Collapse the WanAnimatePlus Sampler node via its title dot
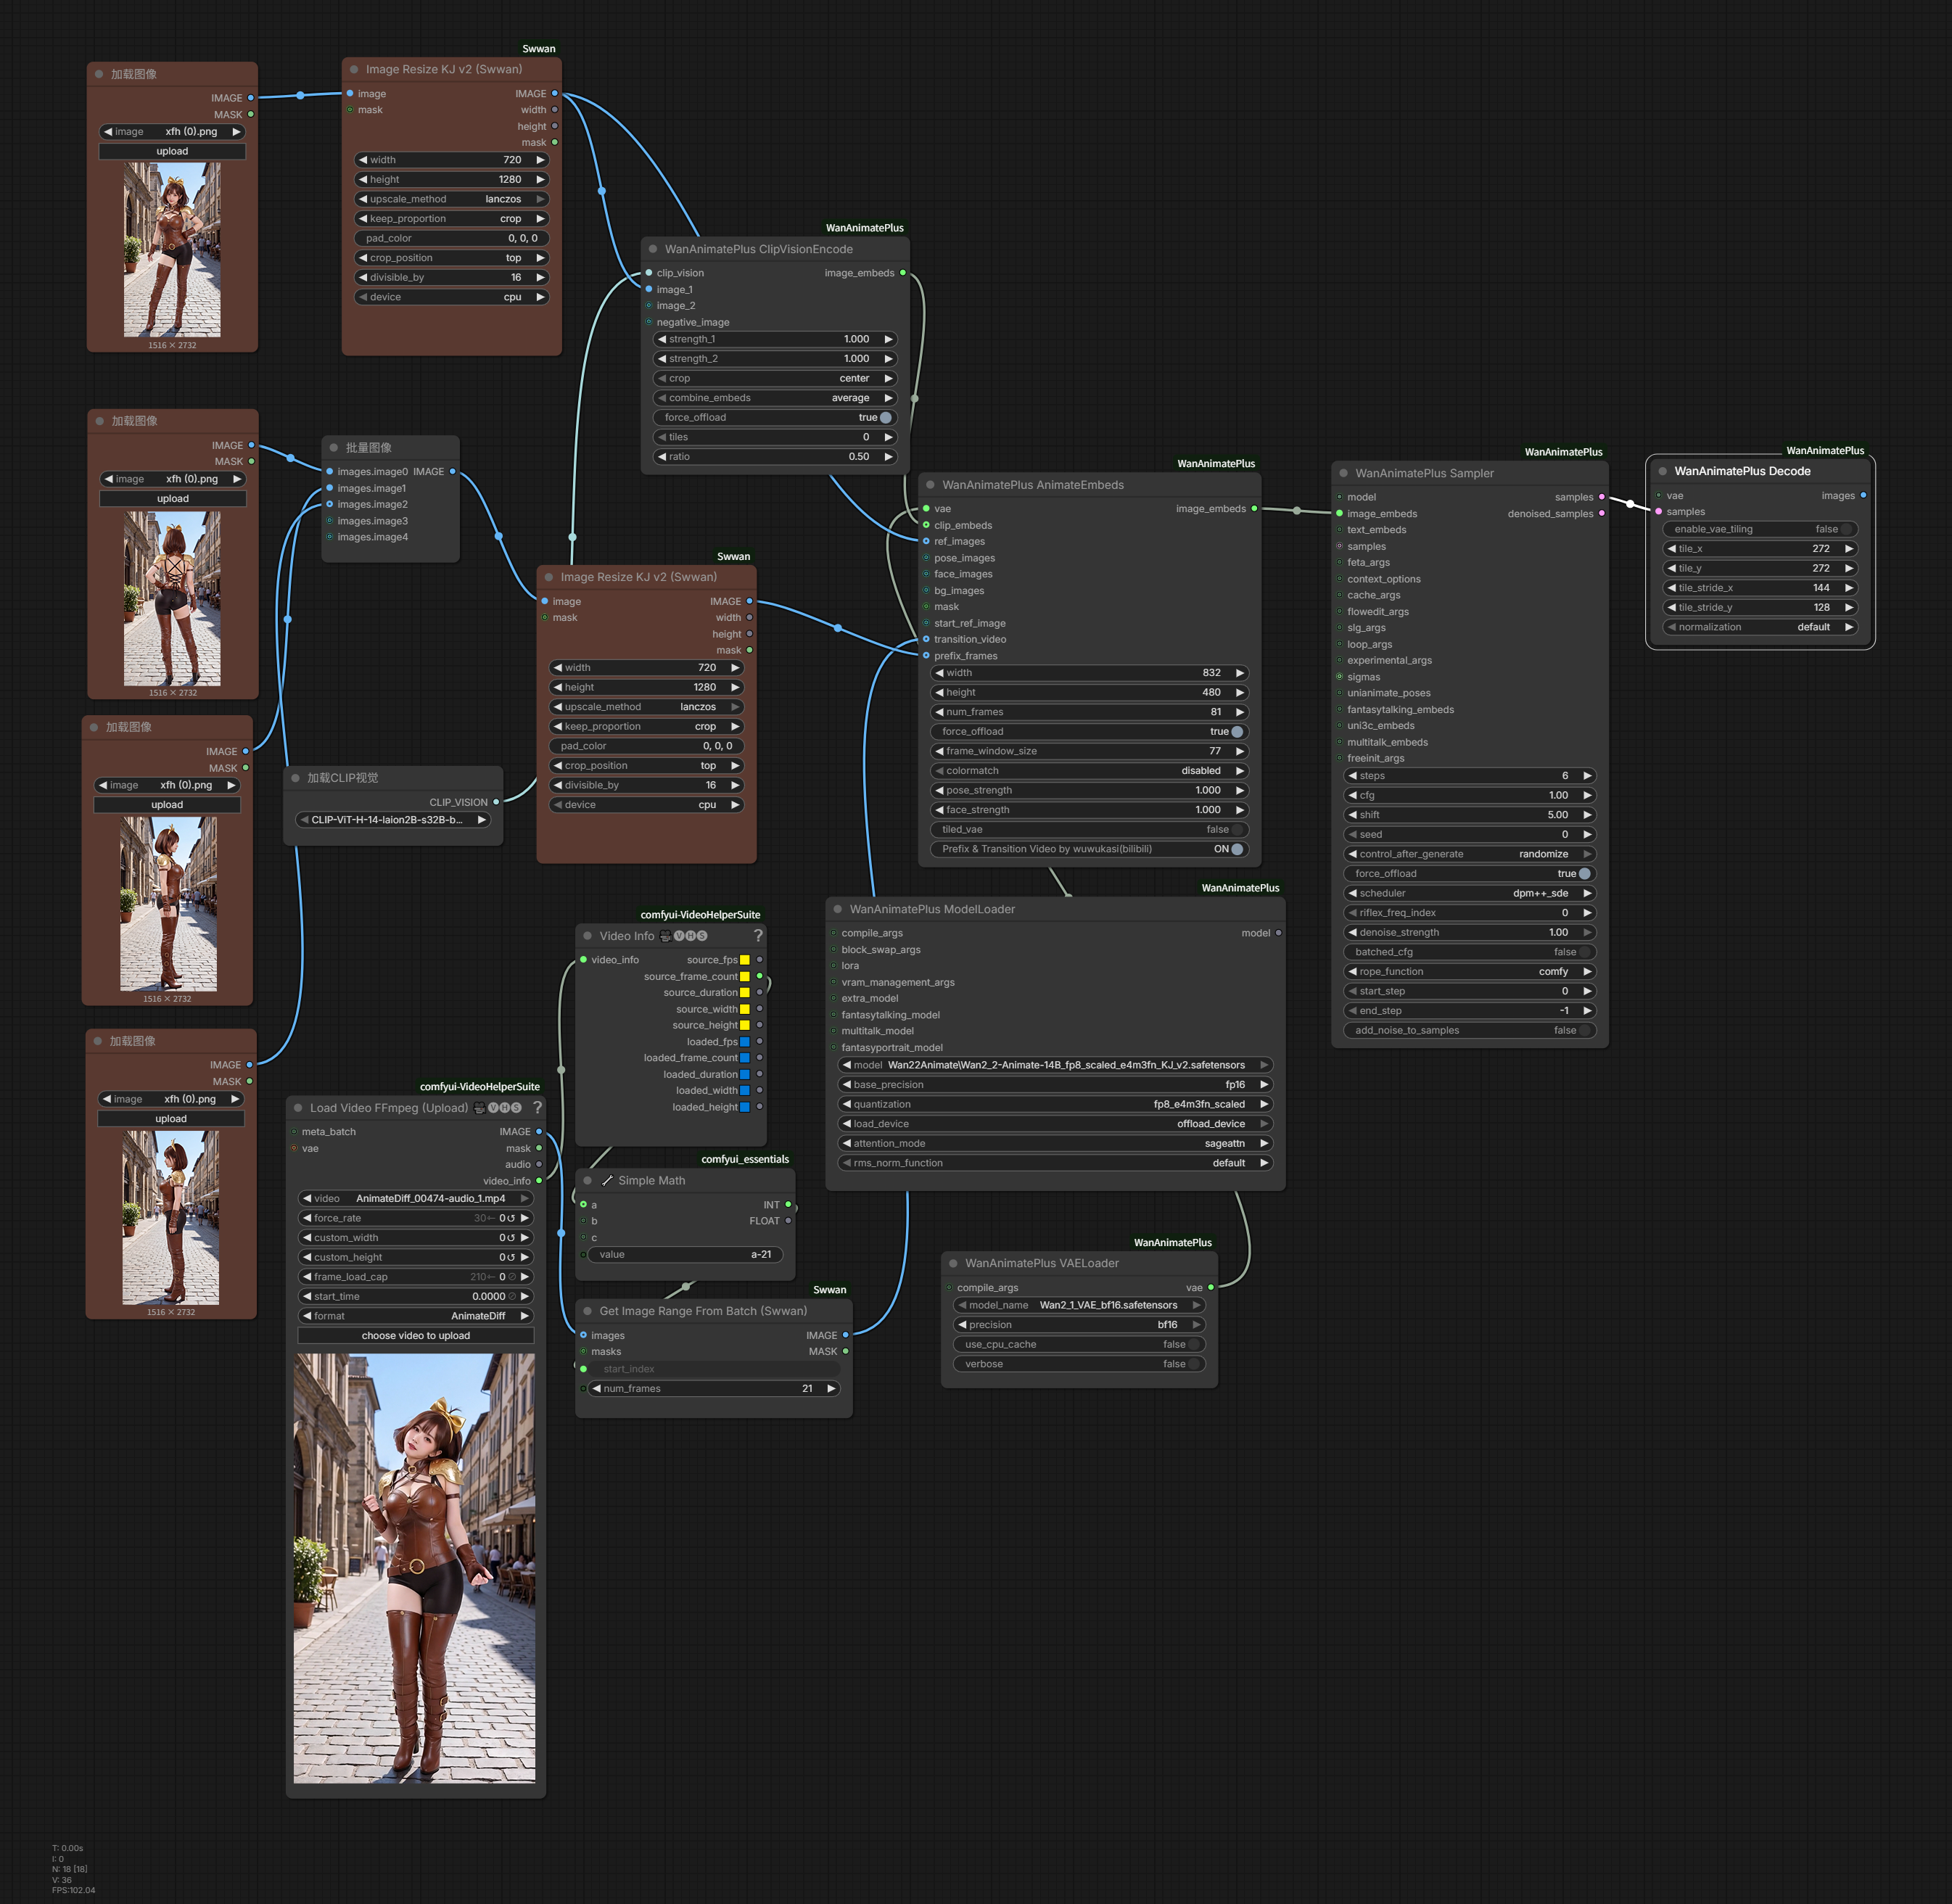Image resolution: width=1952 pixels, height=1904 pixels. tap(1343, 473)
